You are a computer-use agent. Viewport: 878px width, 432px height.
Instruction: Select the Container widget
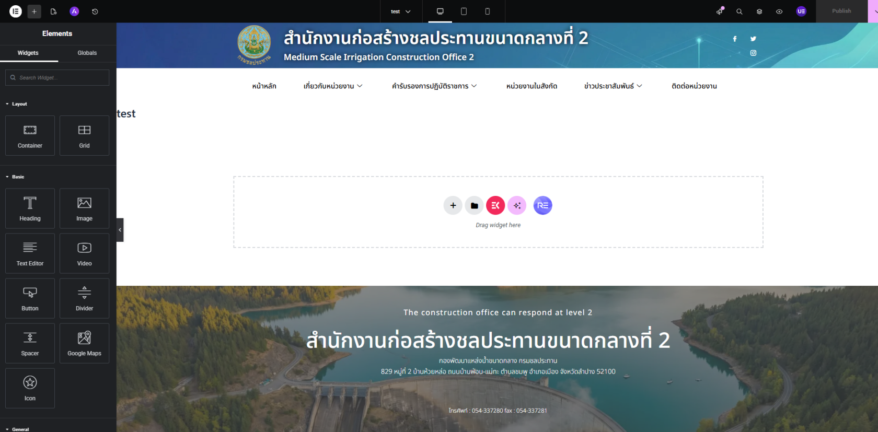30,135
